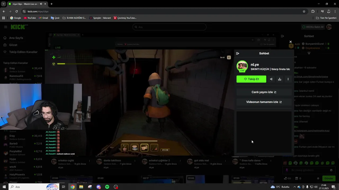
Task: Open Videonun tamamını izle link
Action: point(264,102)
